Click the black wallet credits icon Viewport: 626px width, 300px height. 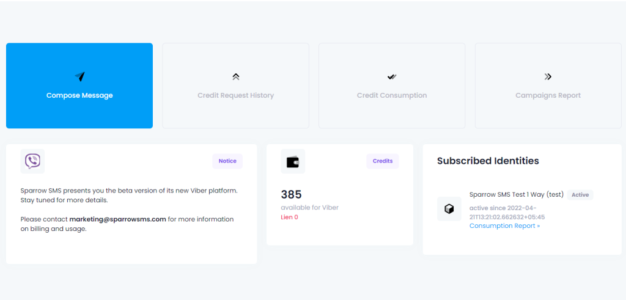coord(293,161)
